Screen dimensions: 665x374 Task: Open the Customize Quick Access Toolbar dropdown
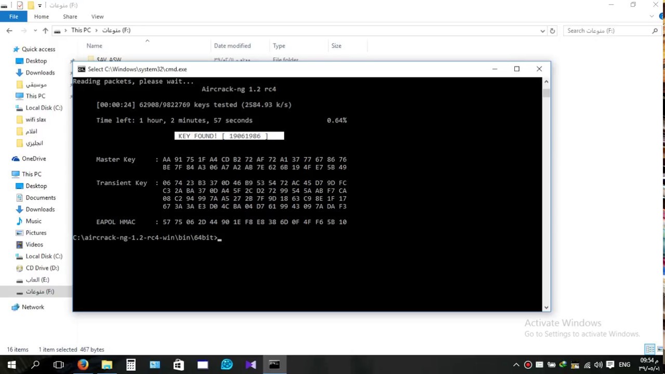tap(39, 6)
